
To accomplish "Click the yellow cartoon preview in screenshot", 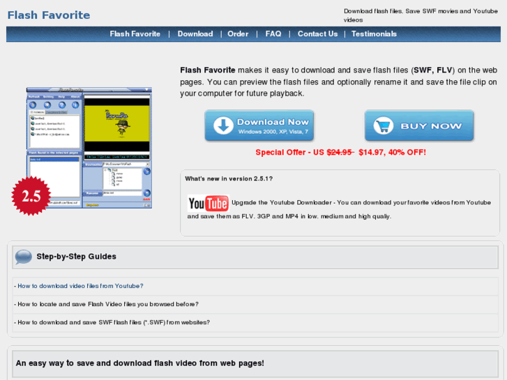I will click(116, 123).
